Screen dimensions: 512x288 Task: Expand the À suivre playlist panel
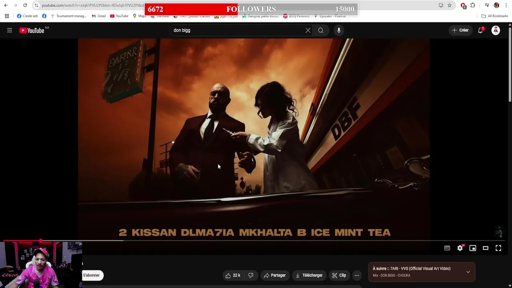pyautogui.click(x=468, y=272)
